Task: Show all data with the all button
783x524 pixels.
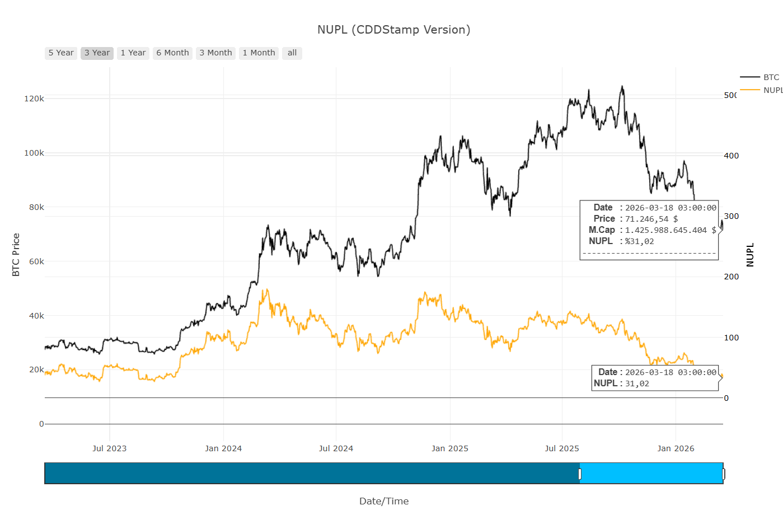Action: click(292, 53)
